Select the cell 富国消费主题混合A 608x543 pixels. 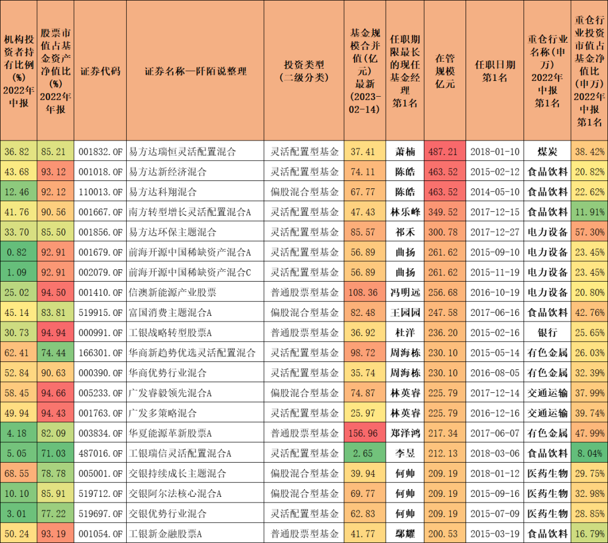pos(195,313)
